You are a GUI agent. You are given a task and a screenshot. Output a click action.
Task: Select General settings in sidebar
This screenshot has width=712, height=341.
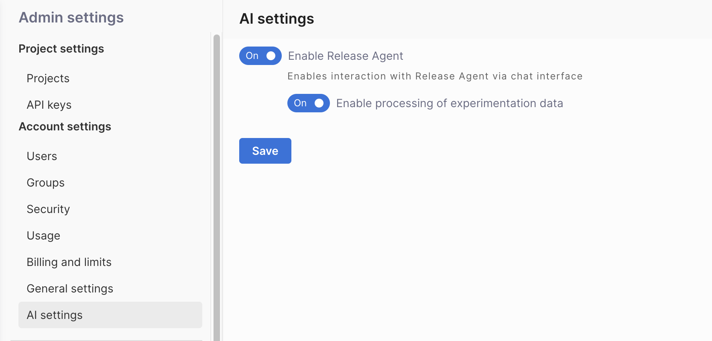click(x=70, y=288)
